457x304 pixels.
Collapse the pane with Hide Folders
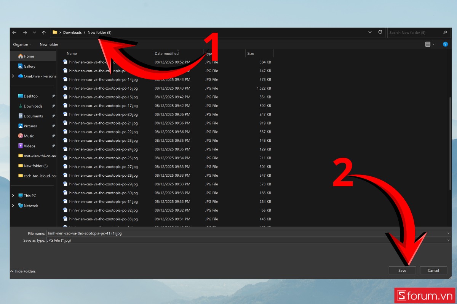[x=23, y=271]
